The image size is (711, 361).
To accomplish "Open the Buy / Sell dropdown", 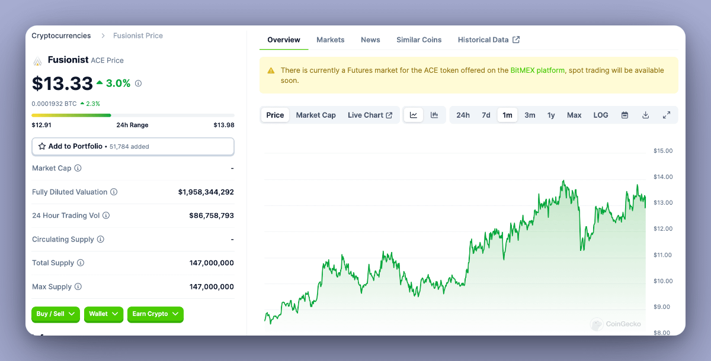I will click(55, 314).
